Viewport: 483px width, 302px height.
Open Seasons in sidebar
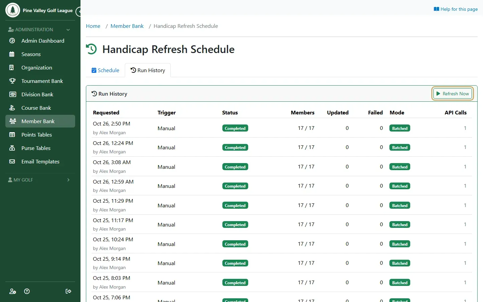point(40,54)
